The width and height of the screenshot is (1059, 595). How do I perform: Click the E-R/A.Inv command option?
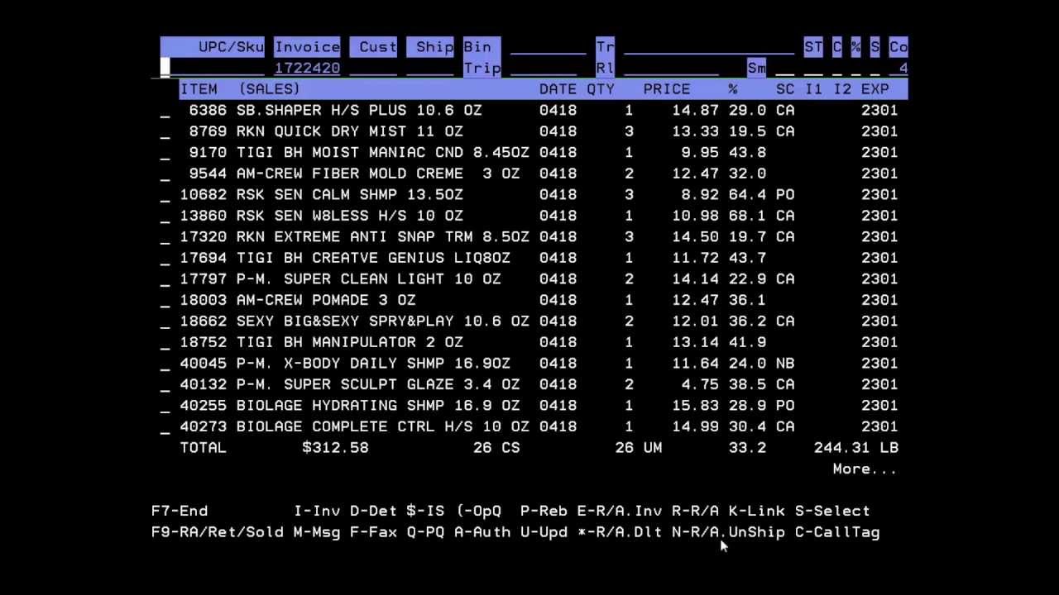tap(619, 512)
